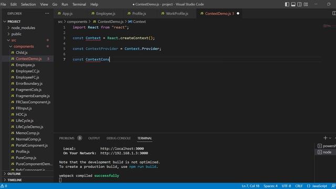Open Profile.js in explorer tree

tap(23, 152)
